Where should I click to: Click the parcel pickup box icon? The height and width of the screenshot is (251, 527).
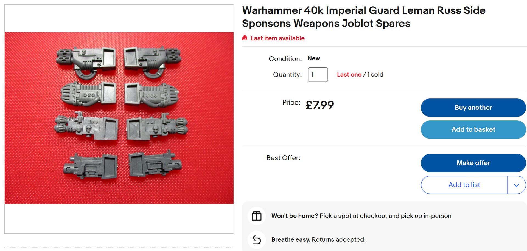(257, 216)
